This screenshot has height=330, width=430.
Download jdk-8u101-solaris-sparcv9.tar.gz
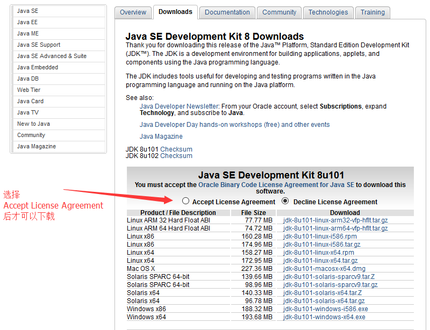[x=330, y=285]
